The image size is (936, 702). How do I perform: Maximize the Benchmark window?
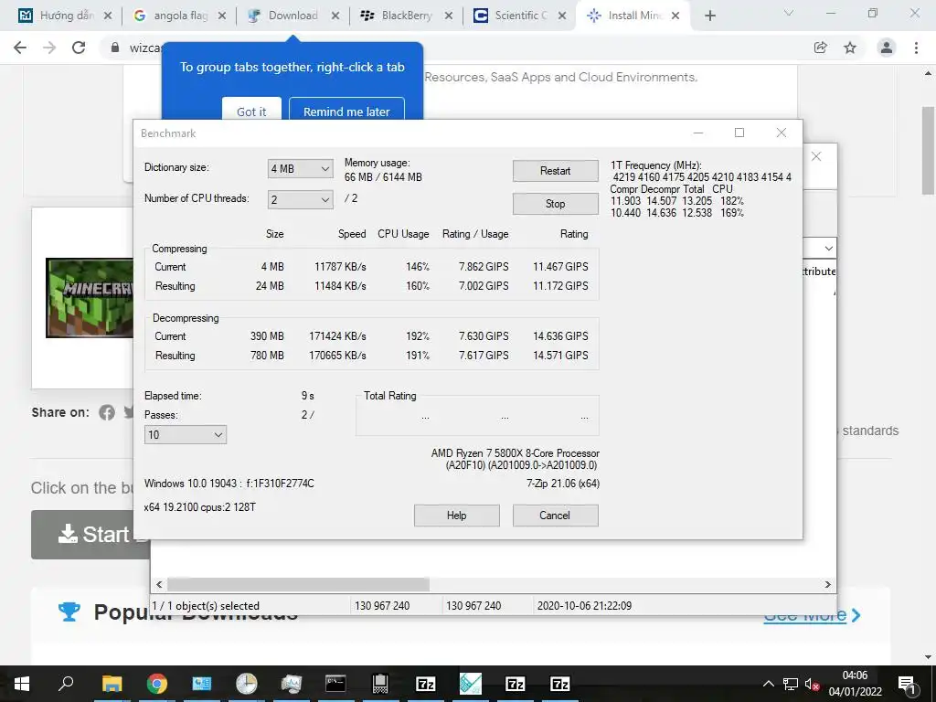[x=739, y=133]
